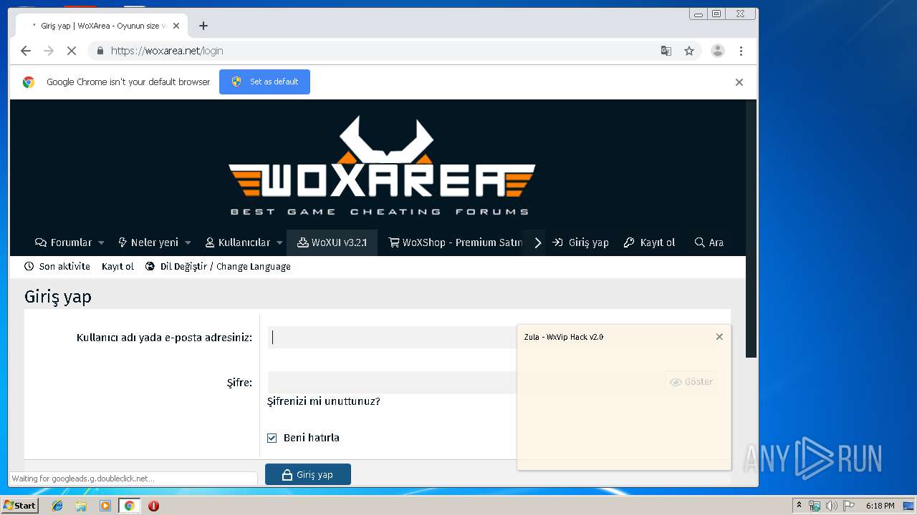This screenshot has height=515, width=917.
Task: Set Chrome as default browser
Action: tap(264, 82)
